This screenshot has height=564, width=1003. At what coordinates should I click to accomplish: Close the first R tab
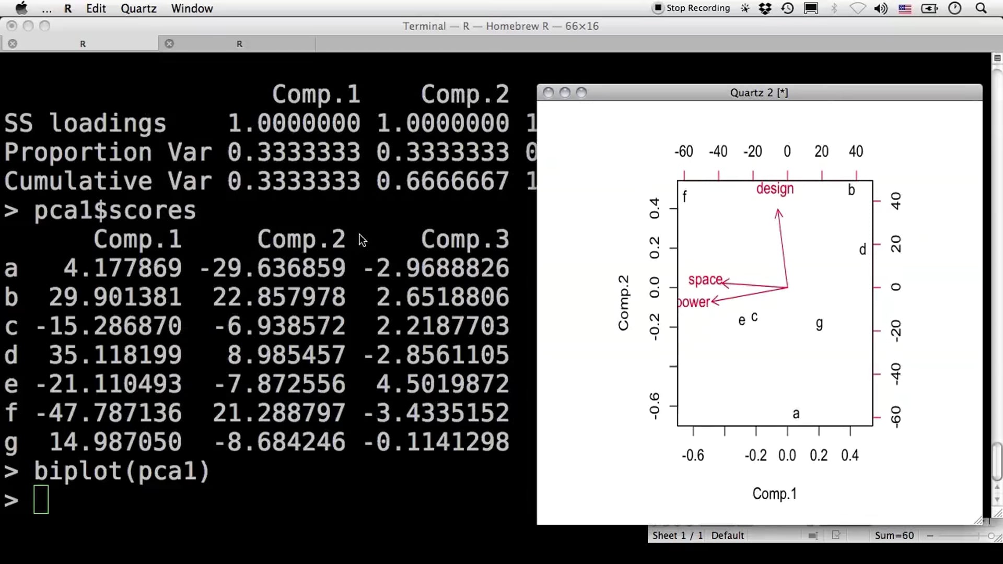[13, 44]
